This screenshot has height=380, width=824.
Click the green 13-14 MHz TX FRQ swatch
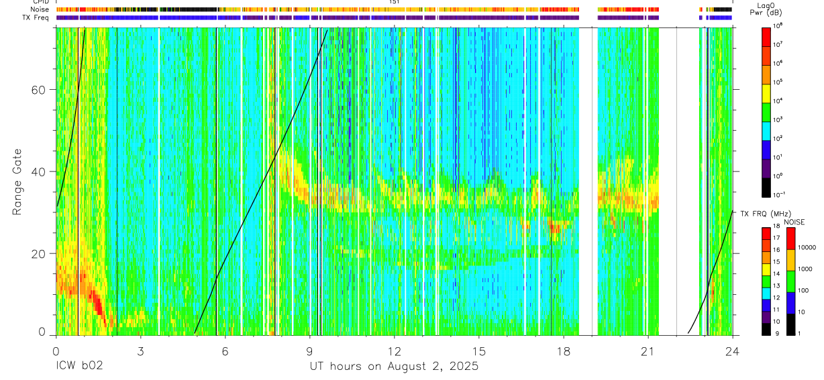766,281
